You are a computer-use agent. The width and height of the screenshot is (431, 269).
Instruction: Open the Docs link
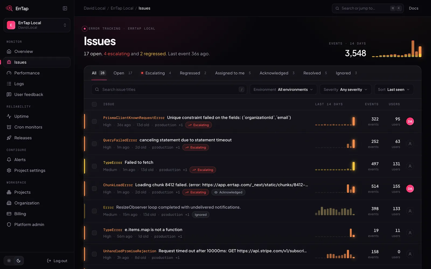click(413, 8)
